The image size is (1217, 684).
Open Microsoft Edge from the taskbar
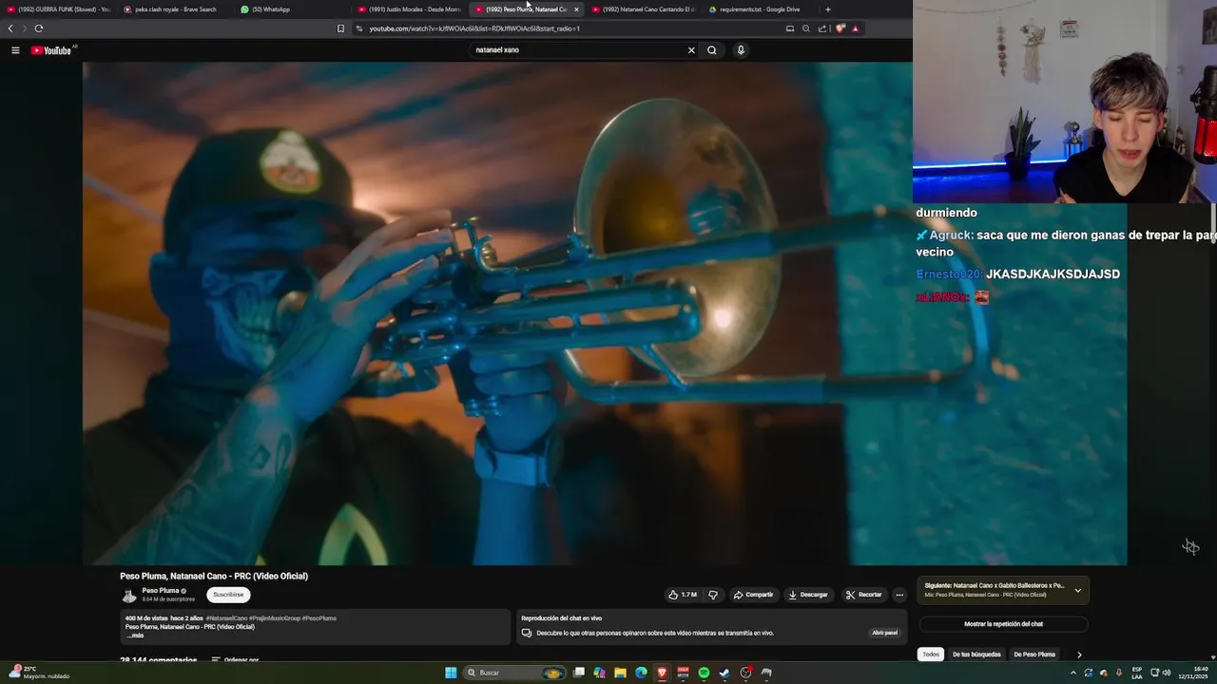[x=641, y=673]
